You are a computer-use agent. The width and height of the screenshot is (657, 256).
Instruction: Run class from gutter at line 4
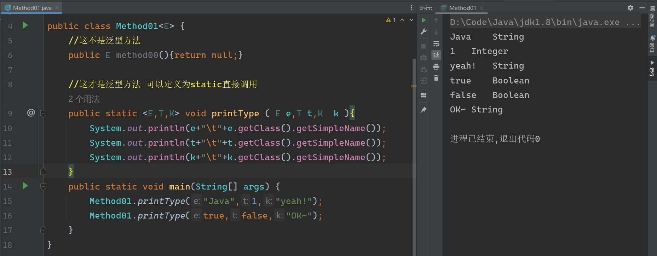25,25
